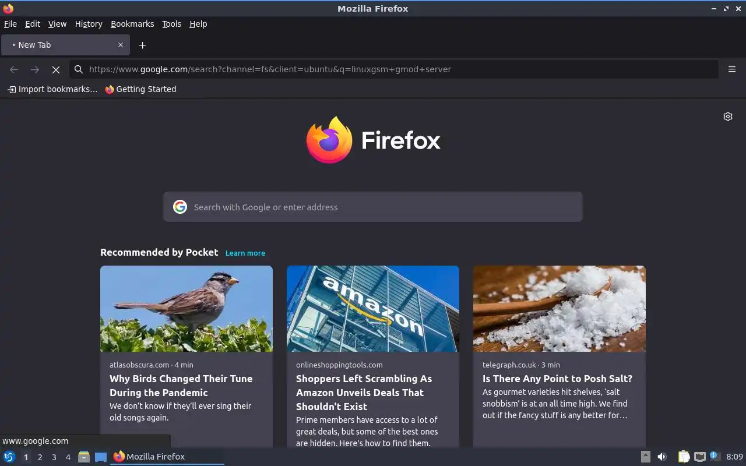Switch to virtual desktop 4
The width and height of the screenshot is (746, 466).
click(68, 457)
